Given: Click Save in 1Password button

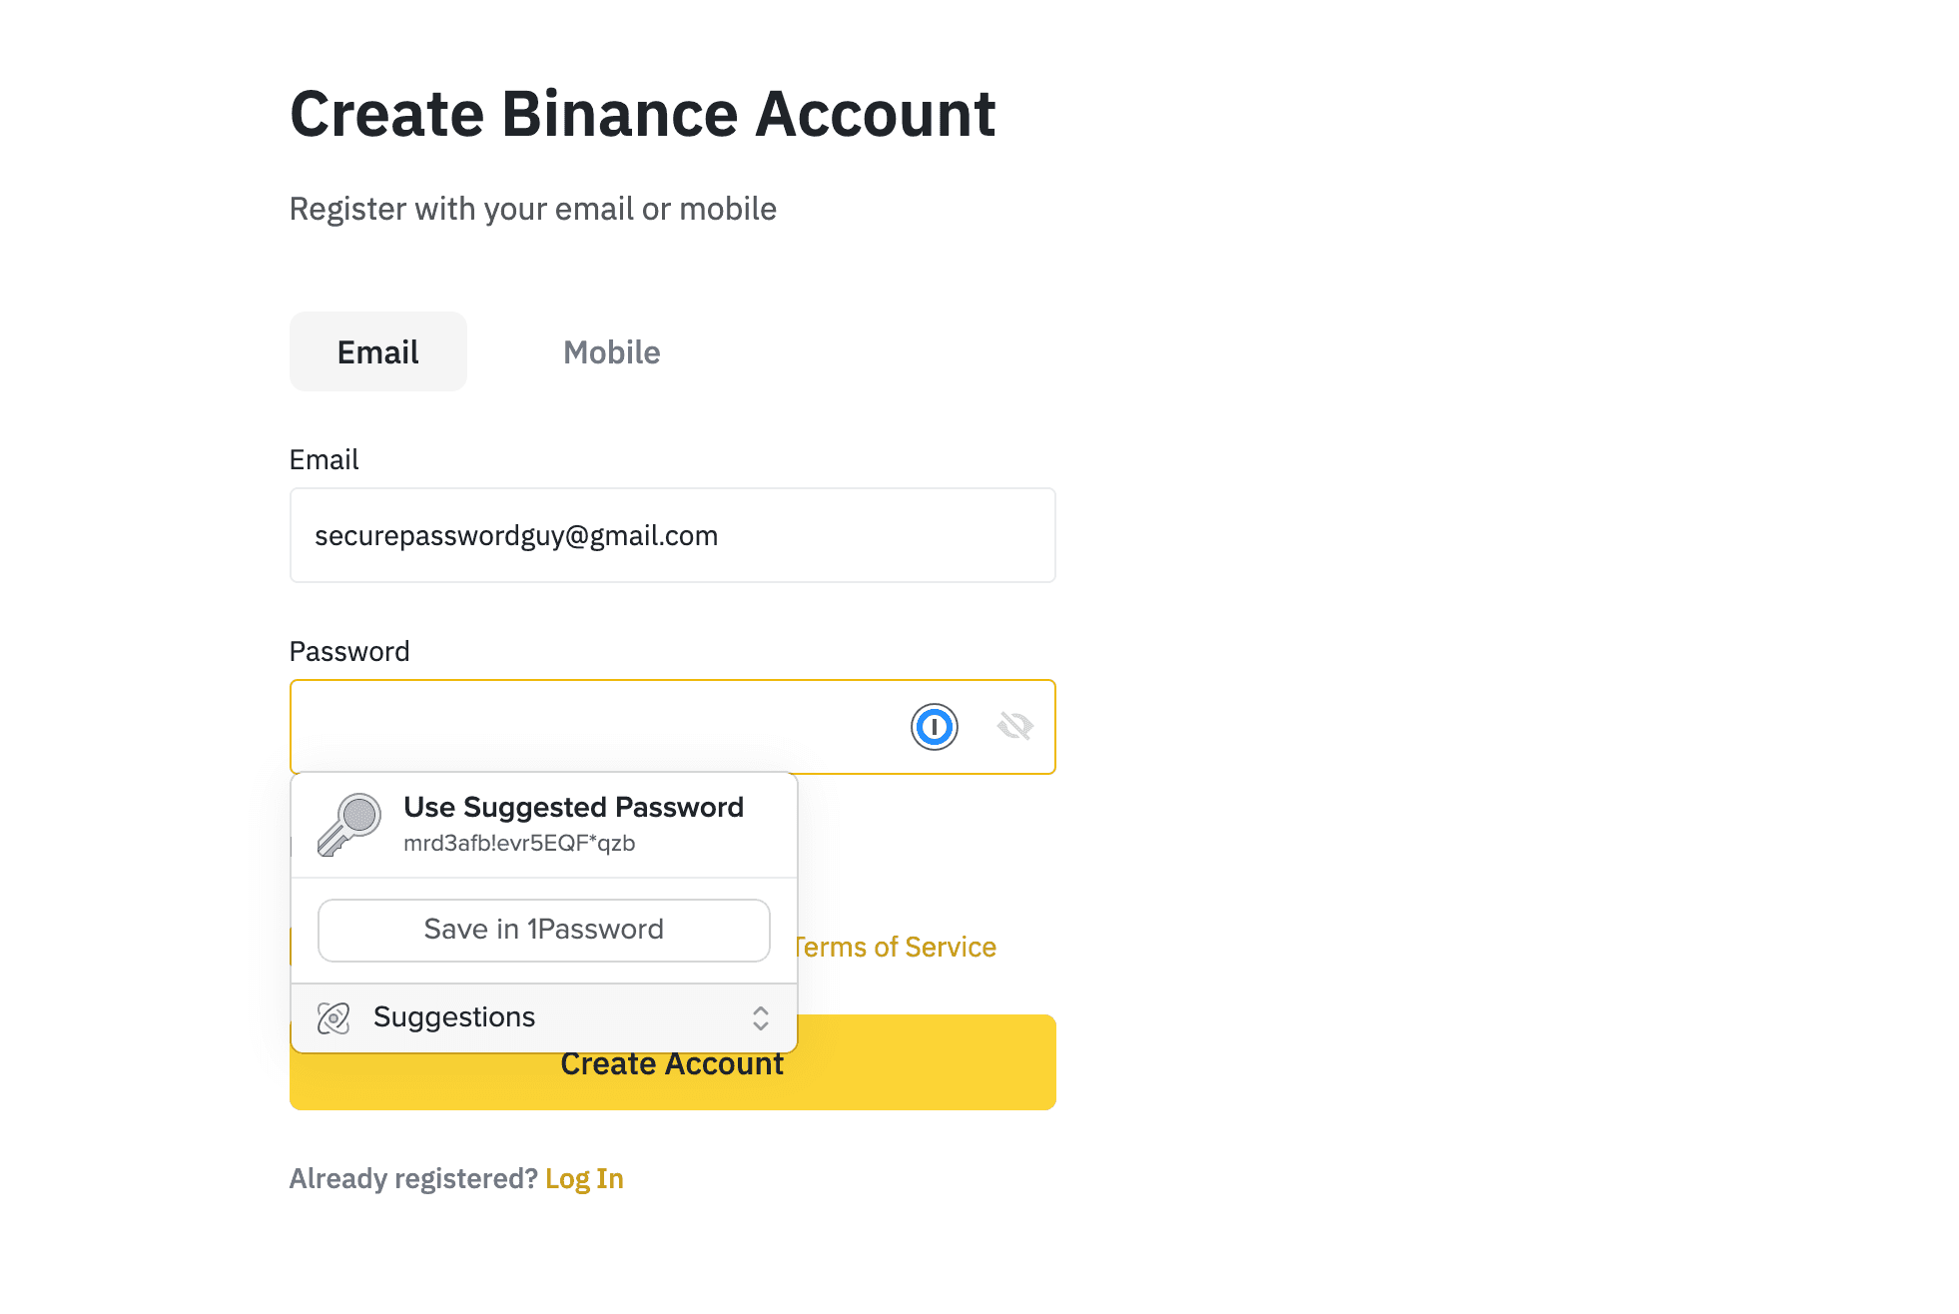Looking at the screenshot, I should point(542,929).
